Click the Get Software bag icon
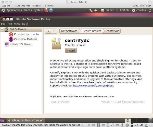Image resolution: width=153 pixels, height=127 pixels. point(7,29)
